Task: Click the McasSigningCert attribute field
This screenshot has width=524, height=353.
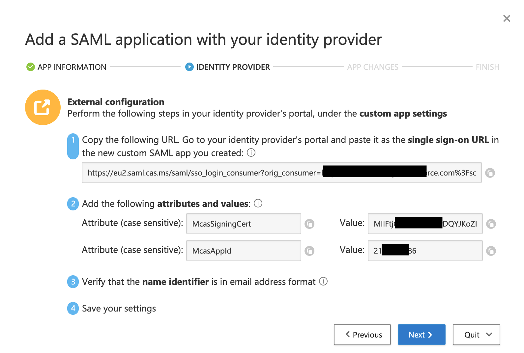Action: [x=243, y=224]
